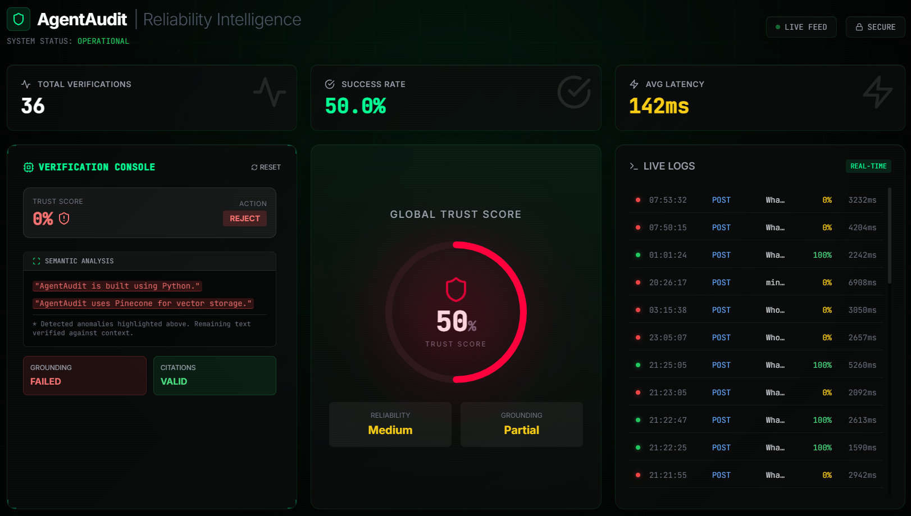Click the terminal icon next to Live Logs

[634, 166]
